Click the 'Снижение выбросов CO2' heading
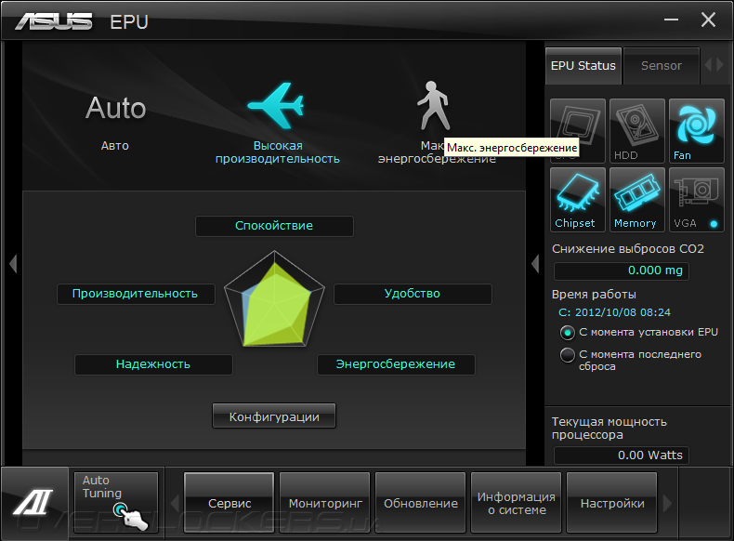This screenshot has height=541, width=734. click(x=628, y=249)
